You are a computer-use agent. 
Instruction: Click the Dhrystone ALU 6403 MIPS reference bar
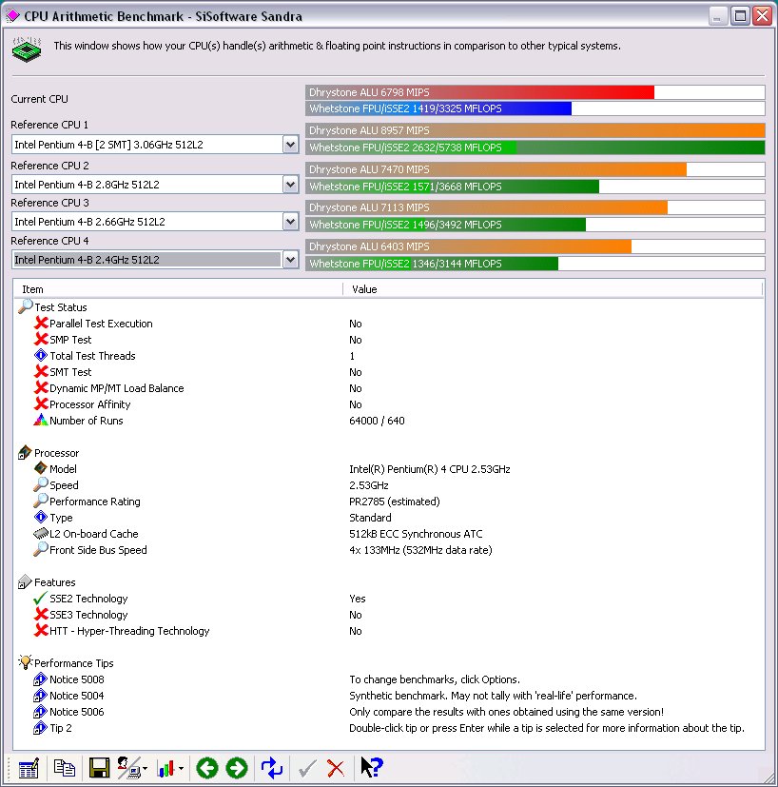point(535,246)
